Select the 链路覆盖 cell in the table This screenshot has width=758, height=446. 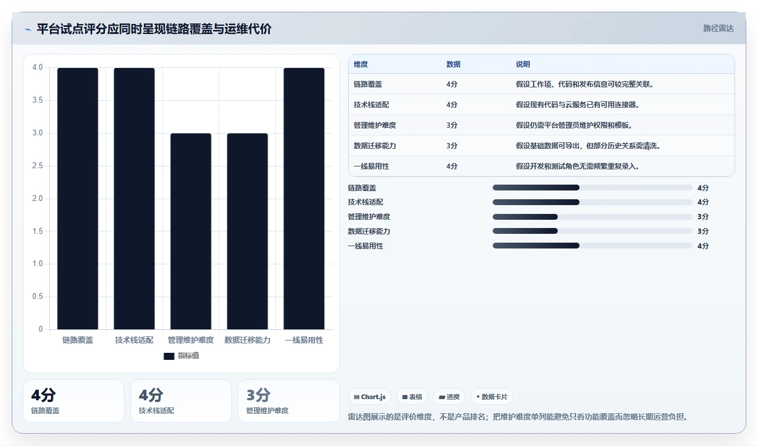(x=368, y=84)
